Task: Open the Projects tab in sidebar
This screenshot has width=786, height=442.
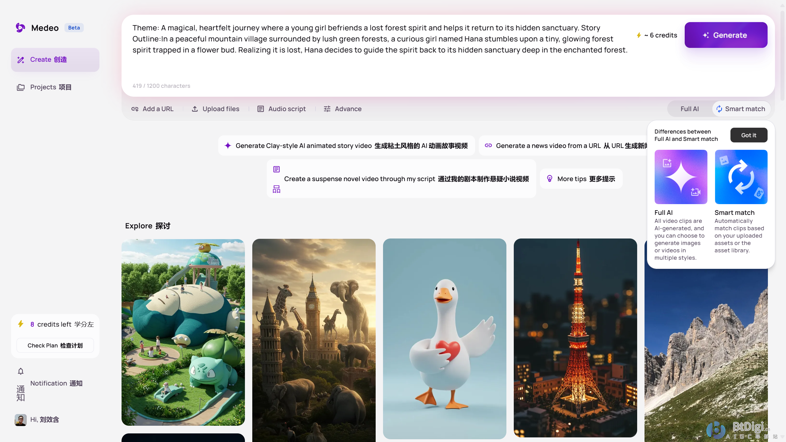Action: pos(51,87)
